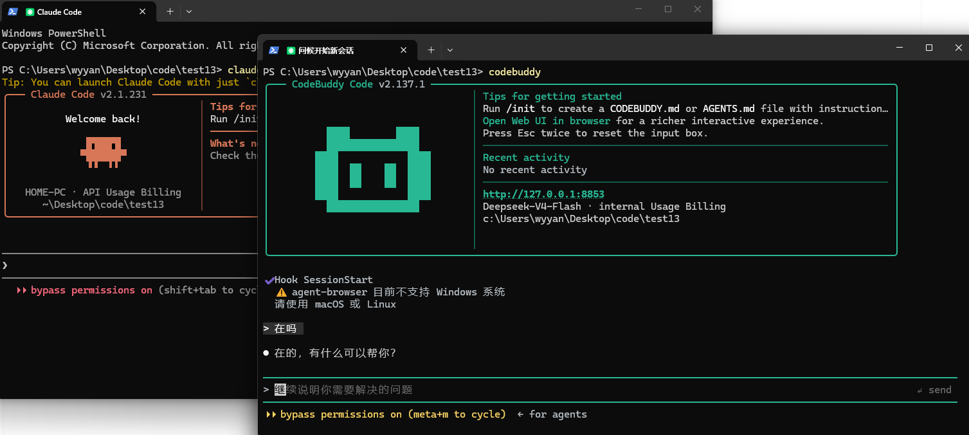Click the red bypass permissions arrows in Claude Code
Viewport: 969px width, 435px height.
tap(21, 291)
